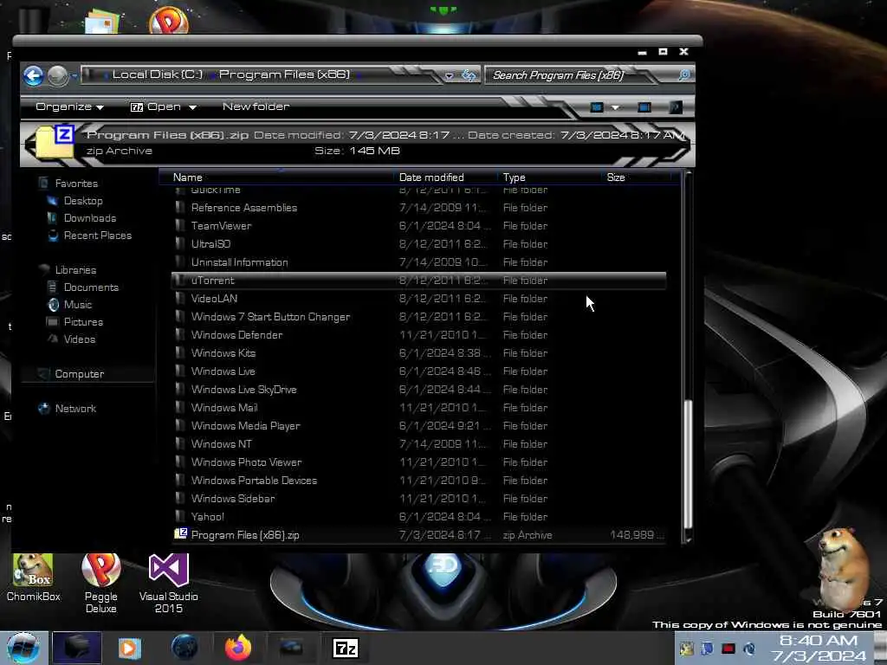Open 7-Zip from the taskbar
887x665 pixels.
[x=346, y=648]
